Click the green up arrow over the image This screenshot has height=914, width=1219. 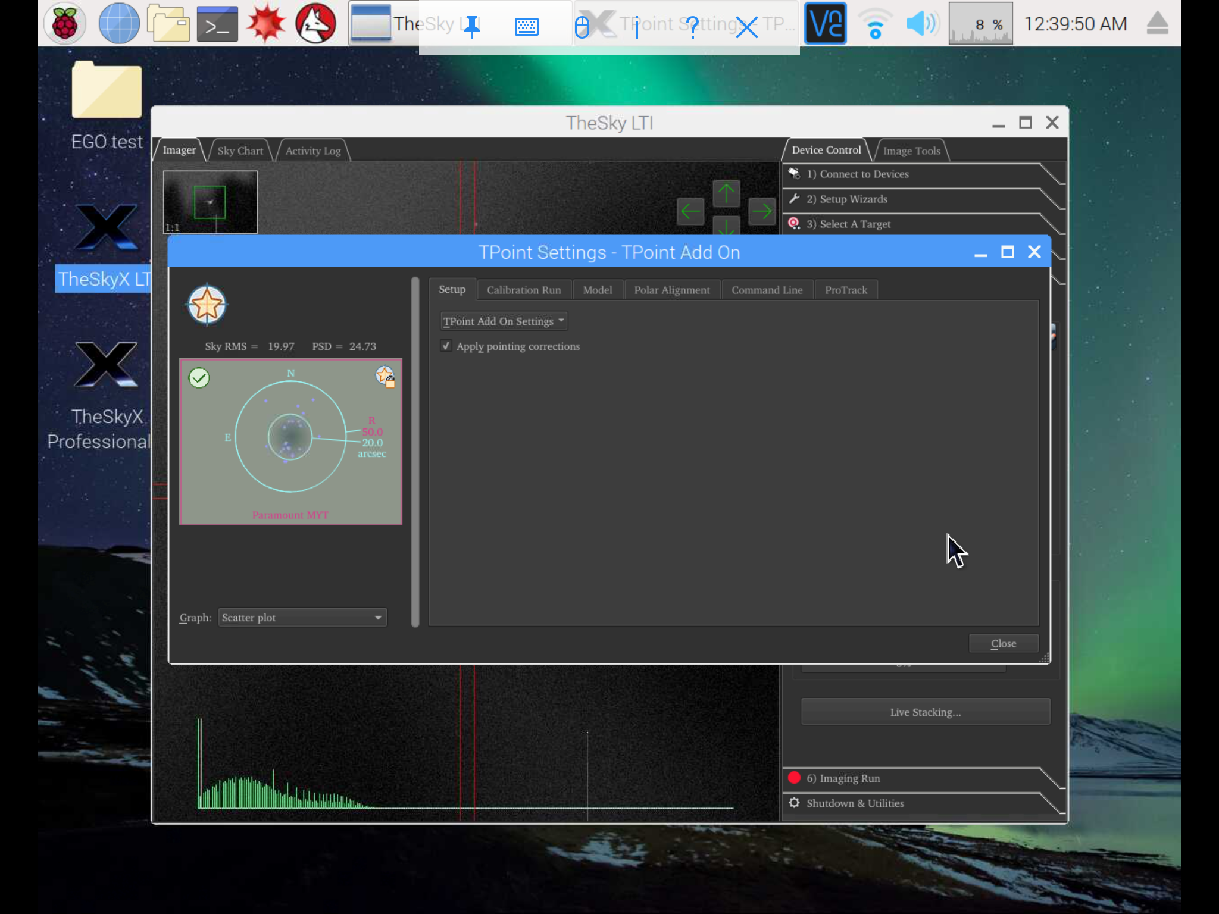coord(726,193)
